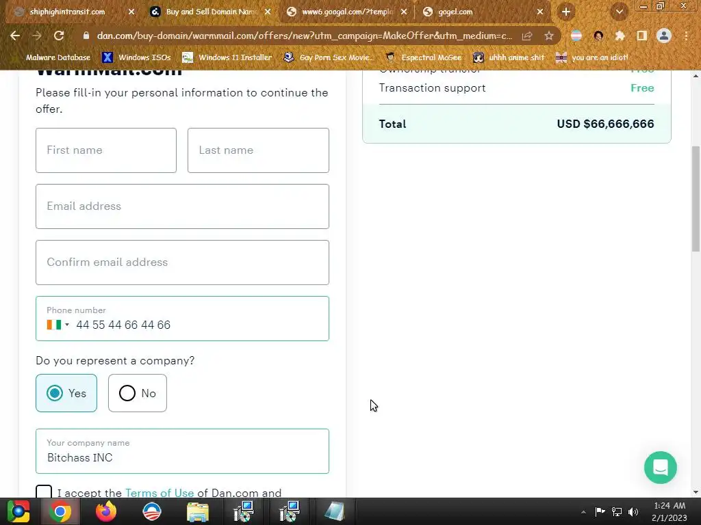Focus the Email address field

point(182,206)
